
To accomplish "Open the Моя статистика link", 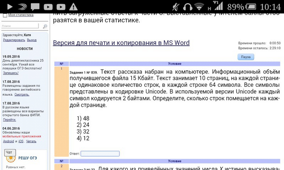I will click(21, 15).
